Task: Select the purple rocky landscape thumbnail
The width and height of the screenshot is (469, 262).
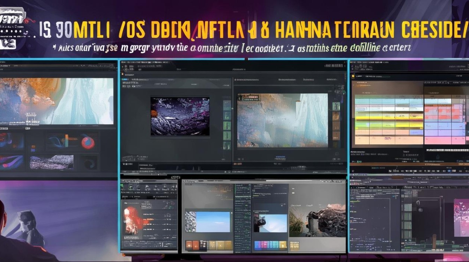Action: tap(52, 162)
